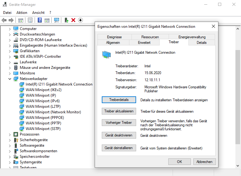Screen dimensions: 241x176
Task: Scan for hardware changes monitor icon
Action: [x=57, y=20]
